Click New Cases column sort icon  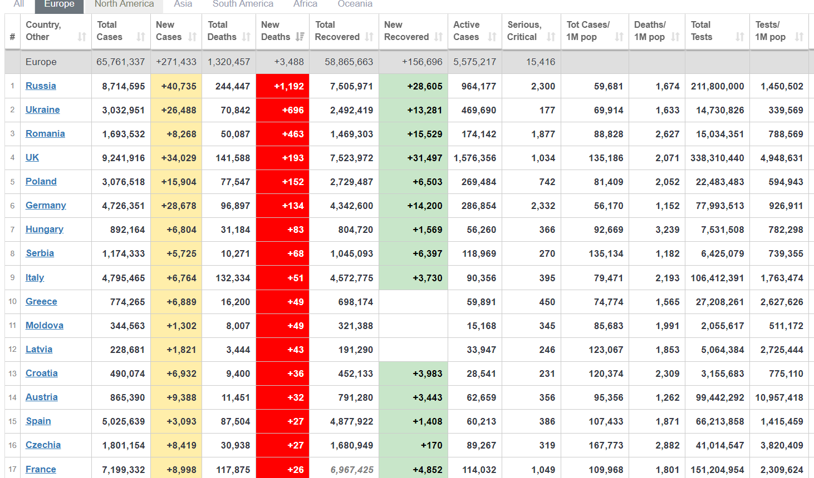(192, 37)
